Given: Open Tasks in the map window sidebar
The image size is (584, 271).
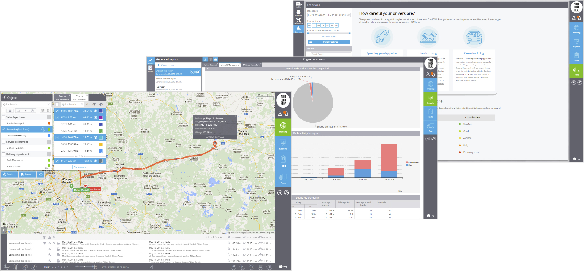Looking at the screenshot, I should 283,161.
